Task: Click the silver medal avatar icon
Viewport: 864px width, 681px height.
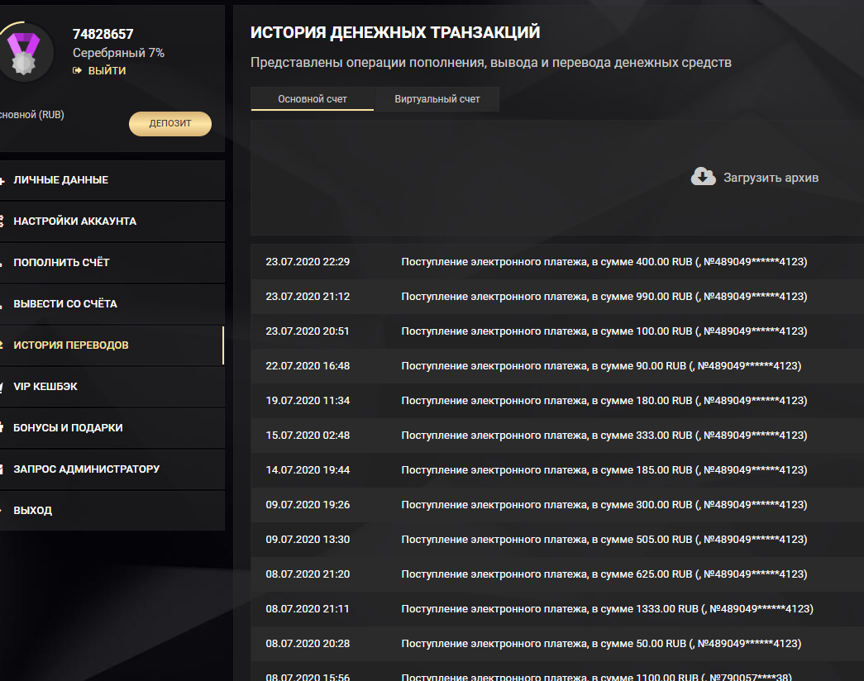Action: 23,51
